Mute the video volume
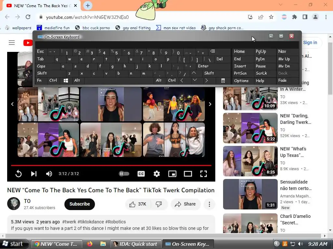The height and width of the screenshot is (249, 333). click(49, 174)
